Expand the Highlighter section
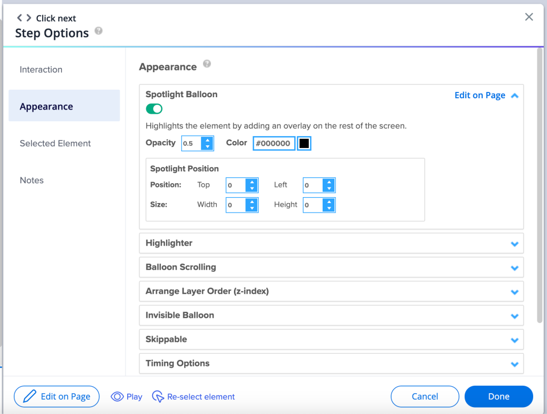547x414 pixels. tap(514, 244)
